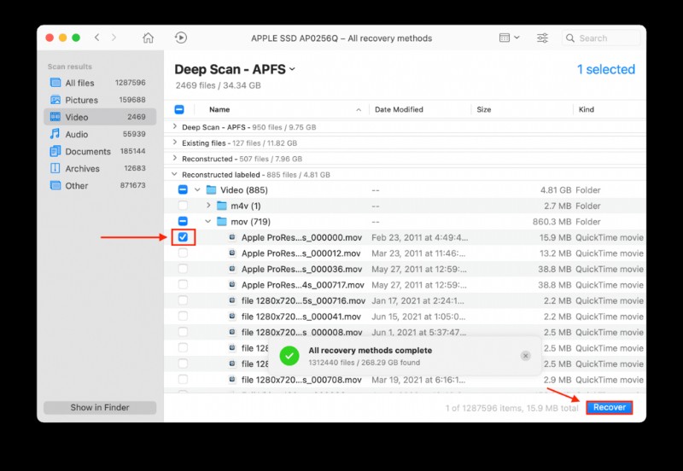Expand the Deep Scan - APFS 950 files group
This screenshot has width=683, height=471.
(x=175, y=126)
